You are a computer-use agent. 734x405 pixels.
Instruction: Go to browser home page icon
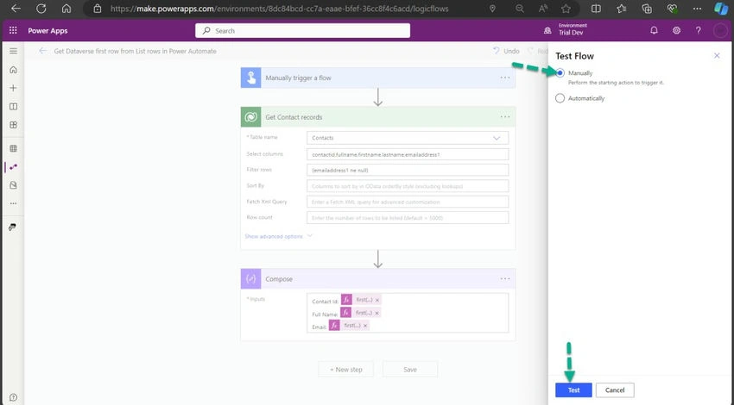click(x=66, y=9)
